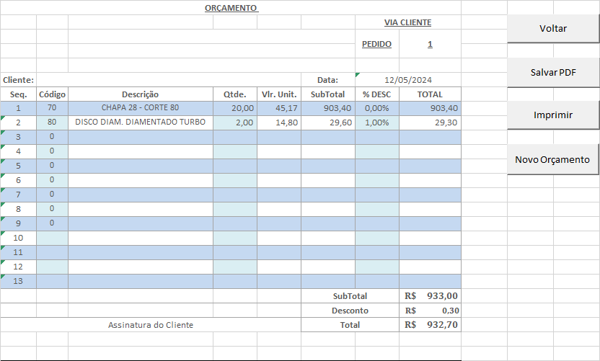Click the Seq. column header
Screen dimensions: 600x361
pos(18,94)
